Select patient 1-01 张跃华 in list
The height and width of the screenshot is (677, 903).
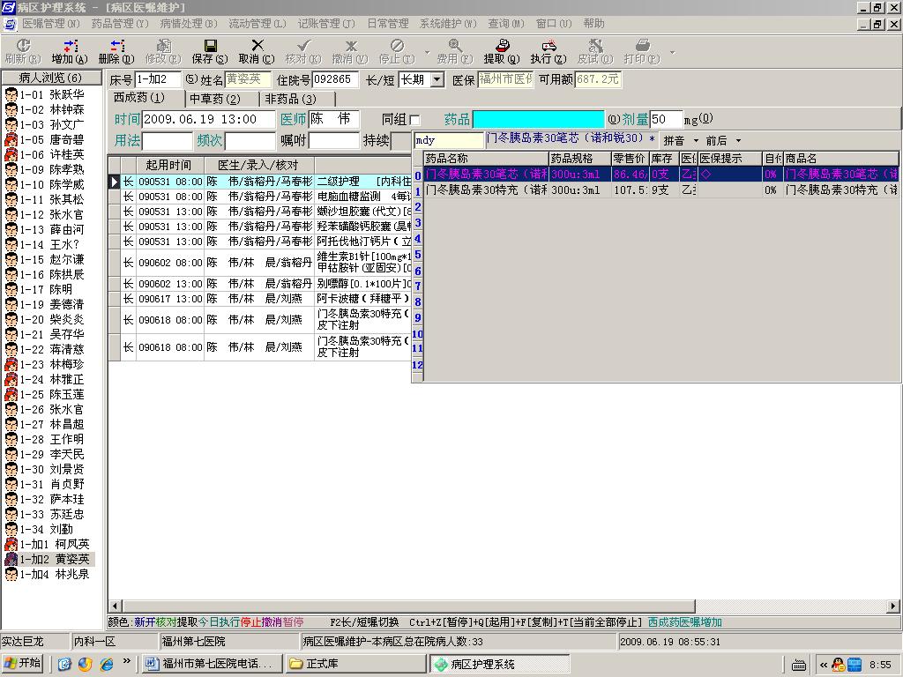point(53,94)
